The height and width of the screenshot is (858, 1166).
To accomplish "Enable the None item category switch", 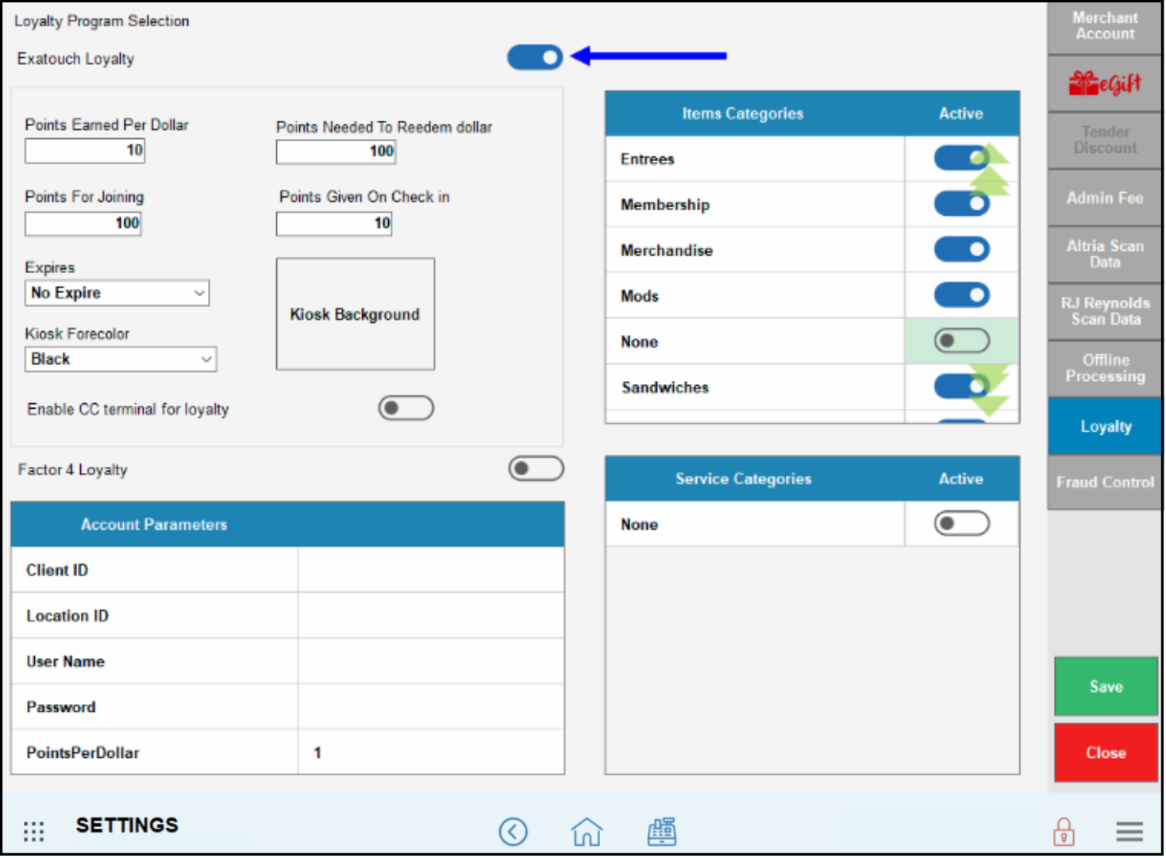I will click(x=961, y=341).
